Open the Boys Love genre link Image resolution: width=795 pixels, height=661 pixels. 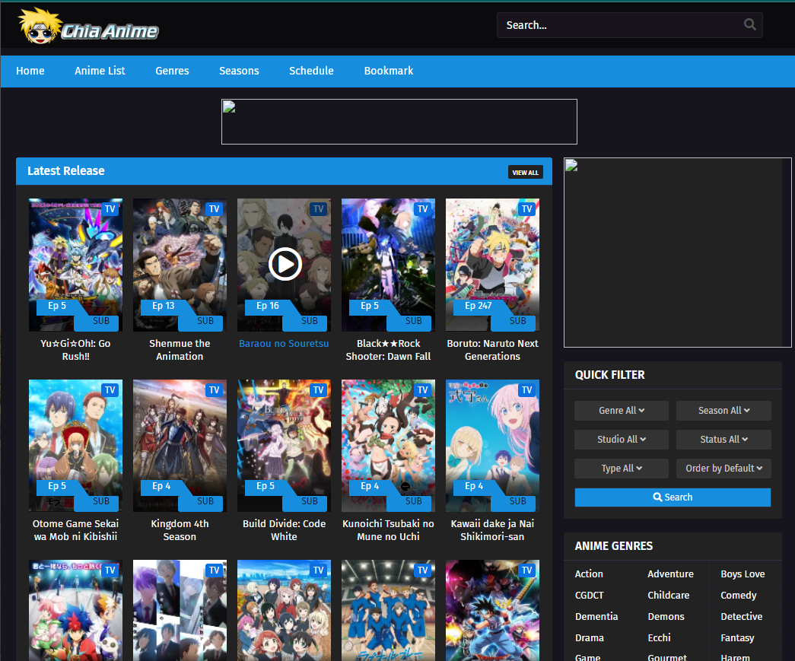tap(743, 574)
